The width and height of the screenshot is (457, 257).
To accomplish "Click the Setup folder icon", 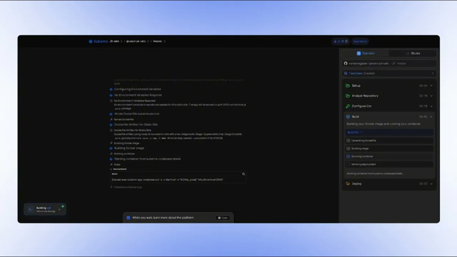I will pos(348,86).
